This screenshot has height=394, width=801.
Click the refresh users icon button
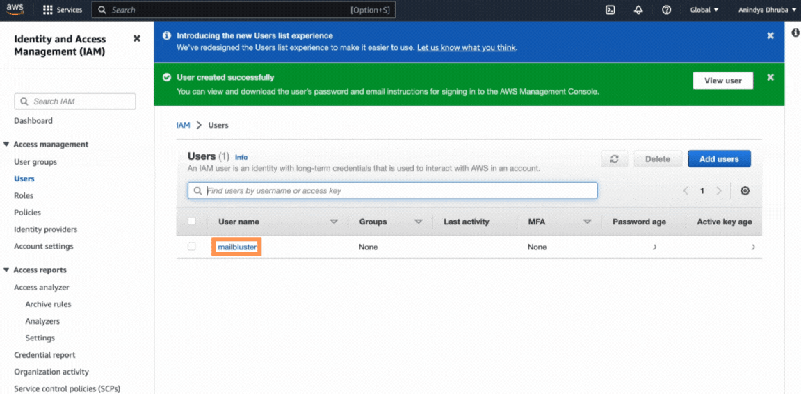(x=615, y=158)
